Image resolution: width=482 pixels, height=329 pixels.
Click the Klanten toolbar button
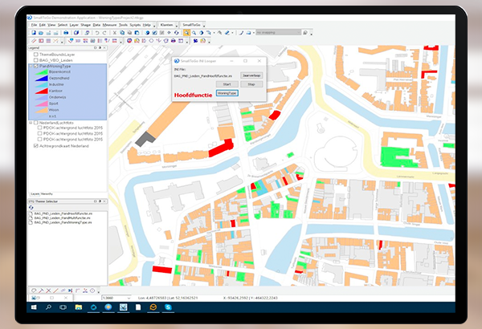point(166,25)
